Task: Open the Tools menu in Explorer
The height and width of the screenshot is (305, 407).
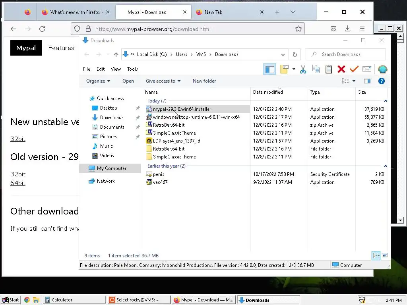Action: (x=132, y=69)
